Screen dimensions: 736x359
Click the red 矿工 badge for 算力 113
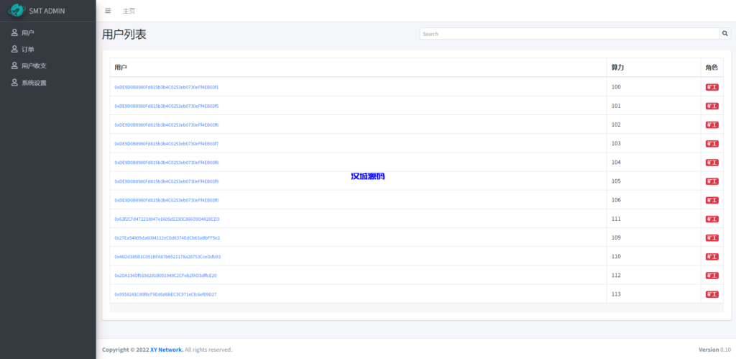click(x=712, y=294)
